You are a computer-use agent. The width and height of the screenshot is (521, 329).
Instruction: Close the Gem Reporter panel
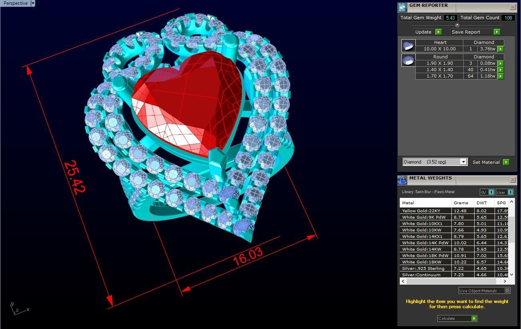tap(513, 7)
